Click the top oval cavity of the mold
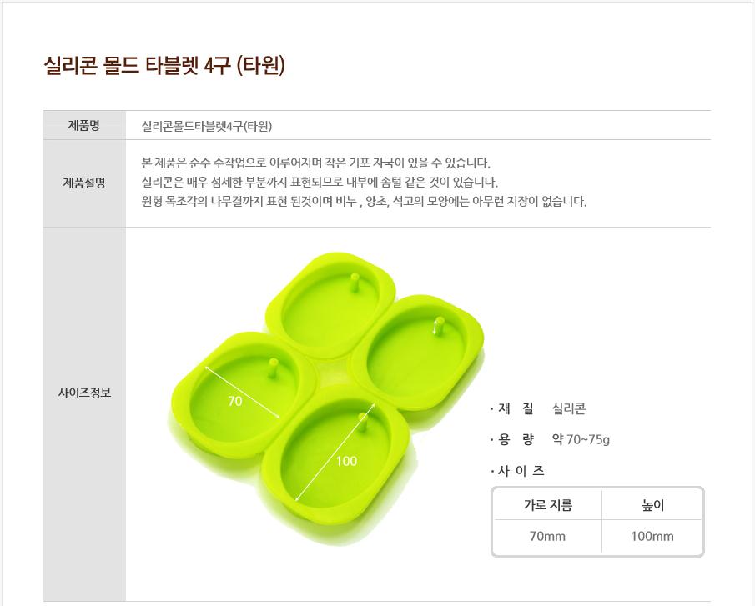755x606 pixels. 330,305
